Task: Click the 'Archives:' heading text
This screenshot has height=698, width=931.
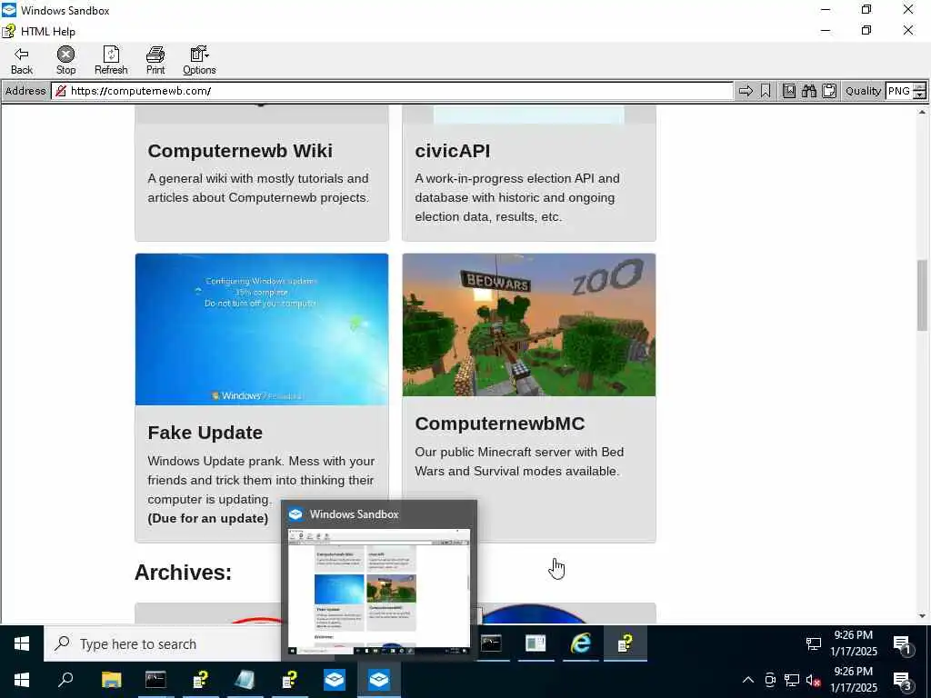Action: (183, 573)
